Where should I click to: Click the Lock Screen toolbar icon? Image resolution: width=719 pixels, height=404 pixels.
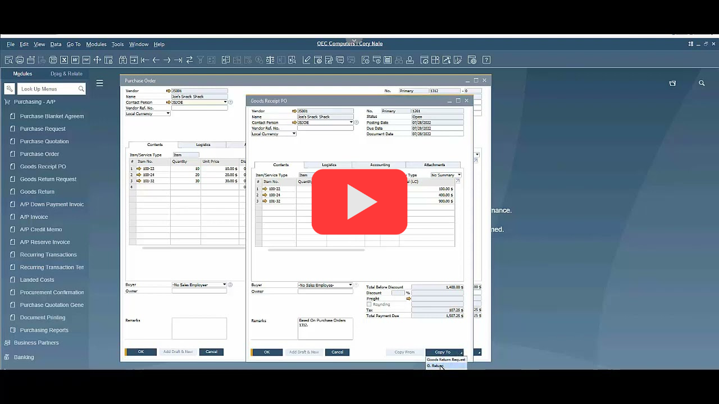point(108,59)
